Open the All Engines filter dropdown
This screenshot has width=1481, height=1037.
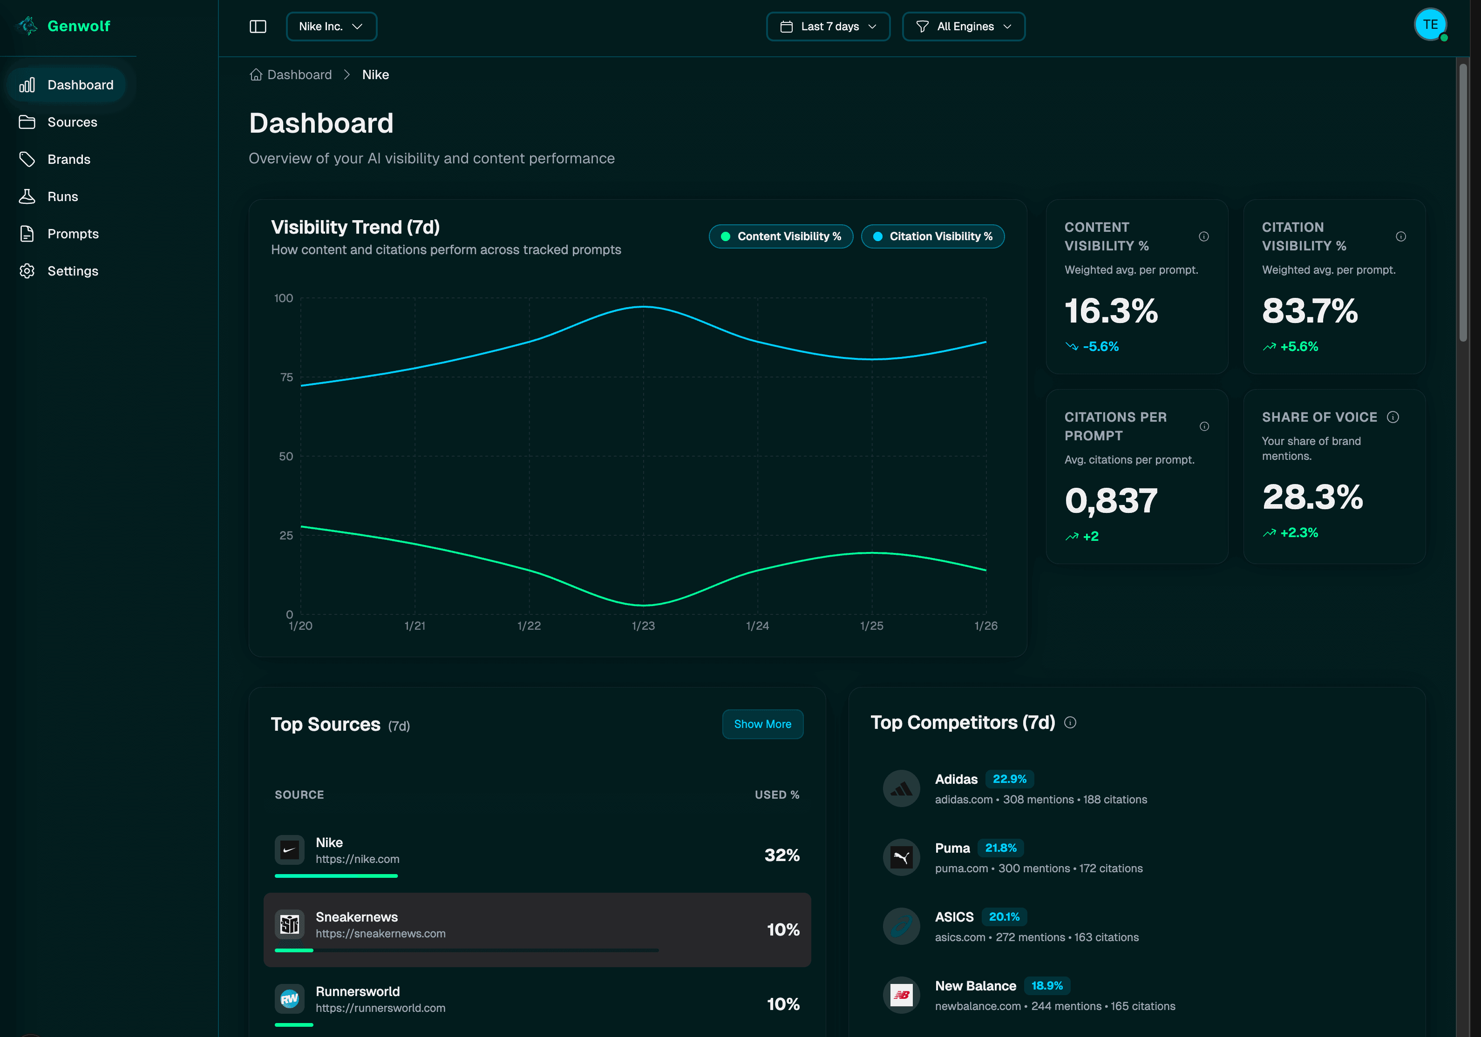click(x=963, y=26)
